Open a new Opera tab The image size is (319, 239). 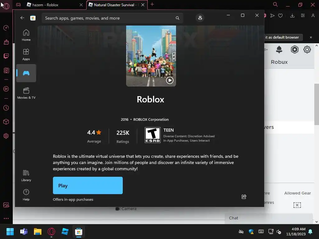[x=152, y=4]
